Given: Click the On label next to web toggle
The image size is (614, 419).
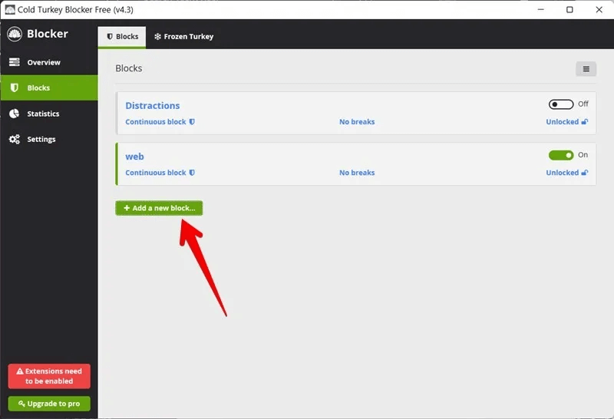Looking at the screenshot, I should (x=583, y=155).
